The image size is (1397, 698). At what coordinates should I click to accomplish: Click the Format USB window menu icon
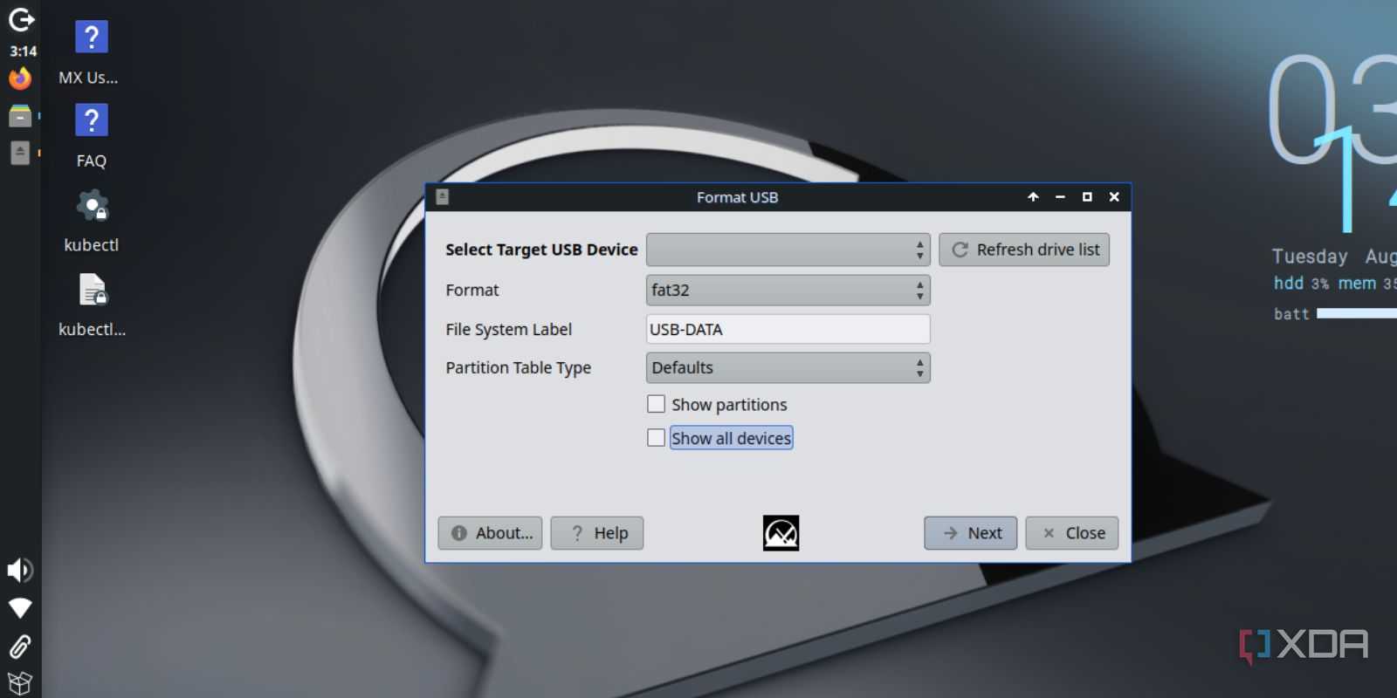(443, 197)
